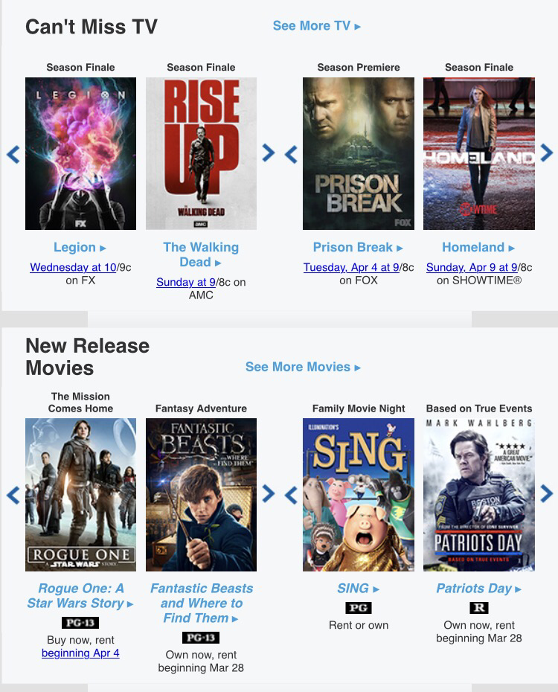Image resolution: width=558 pixels, height=692 pixels.
Task: Open the See More Movies link
Action: pyautogui.click(x=303, y=367)
